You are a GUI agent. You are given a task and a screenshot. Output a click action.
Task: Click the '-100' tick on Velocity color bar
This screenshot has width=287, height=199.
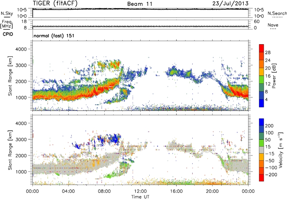271,167
